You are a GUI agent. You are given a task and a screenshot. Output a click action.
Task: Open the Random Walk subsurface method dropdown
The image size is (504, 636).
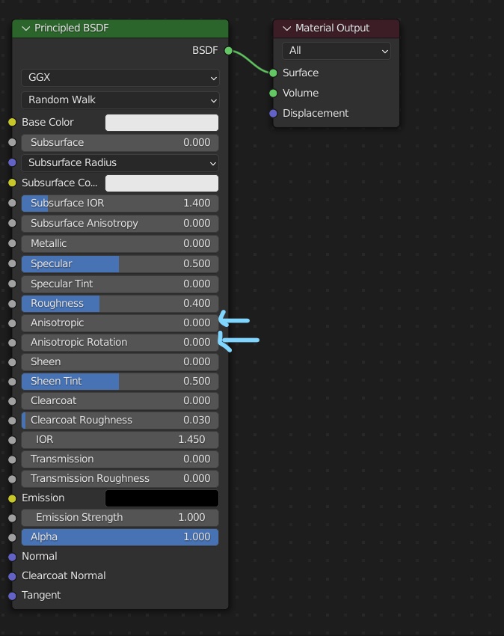[120, 100]
